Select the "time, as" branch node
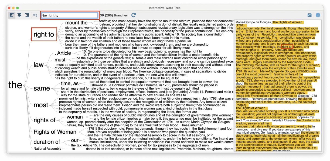This screenshot has height=161, width=330. (70, 83)
